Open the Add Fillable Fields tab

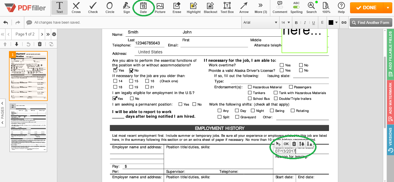391,54
